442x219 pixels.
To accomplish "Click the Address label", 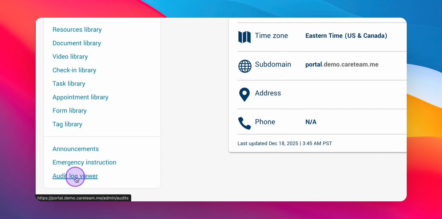I will tap(268, 93).
